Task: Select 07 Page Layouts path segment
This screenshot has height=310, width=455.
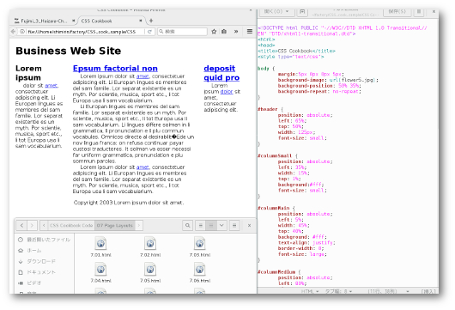Action: coord(115,225)
